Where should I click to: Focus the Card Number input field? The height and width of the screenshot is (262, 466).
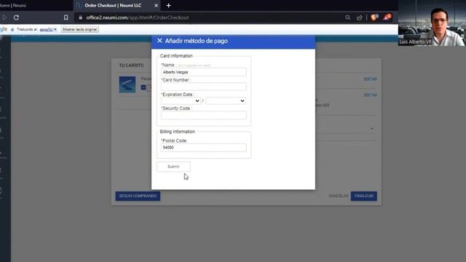click(204, 87)
